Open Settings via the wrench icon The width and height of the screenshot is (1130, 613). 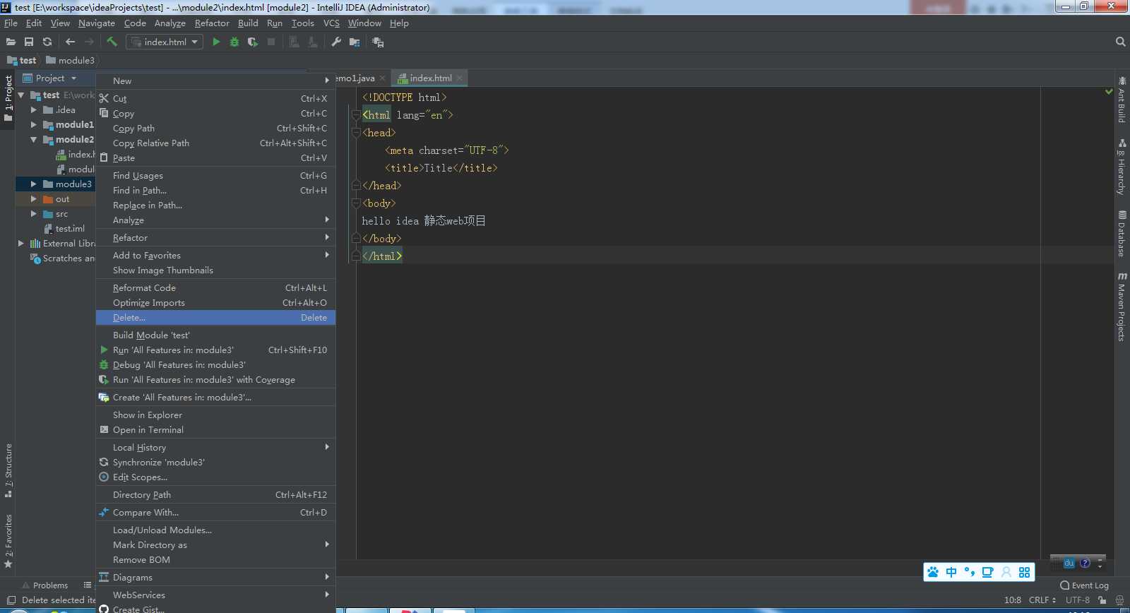(336, 42)
